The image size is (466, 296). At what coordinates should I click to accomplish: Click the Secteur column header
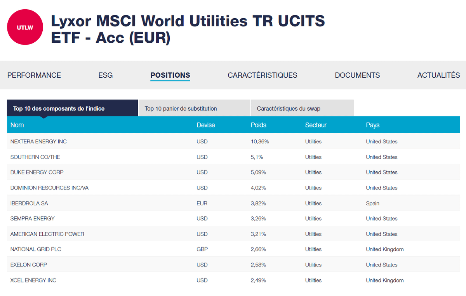[x=316, y=125]
